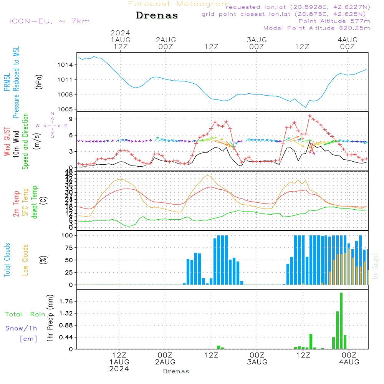The width and height of the screenshot is (384, 384).
Task: Click the '(%)' cloud unit label
Action: coord(43,260)
